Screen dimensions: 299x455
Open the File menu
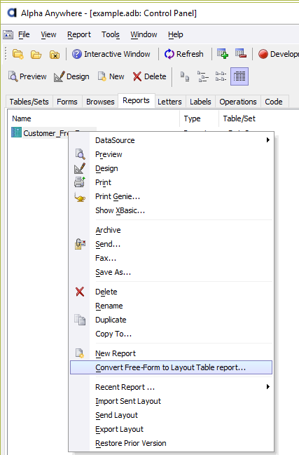tap(24, 35)
